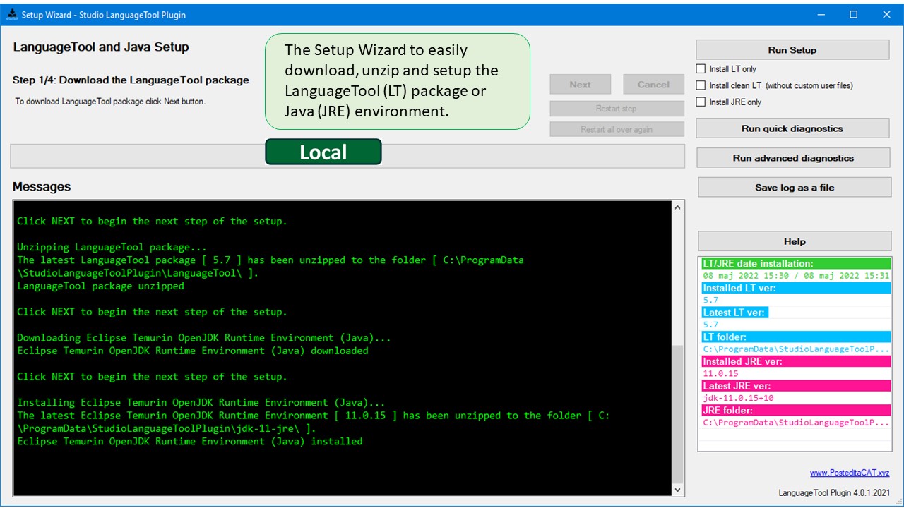Image resolution: width=904 pixels, height=508 pixels.
Task: Click Restart all over again
Action: [x=617, y=129]
